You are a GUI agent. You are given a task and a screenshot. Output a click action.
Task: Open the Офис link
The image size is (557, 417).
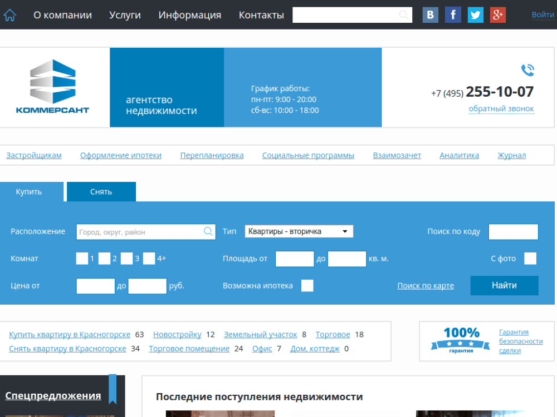click(262, 349)
